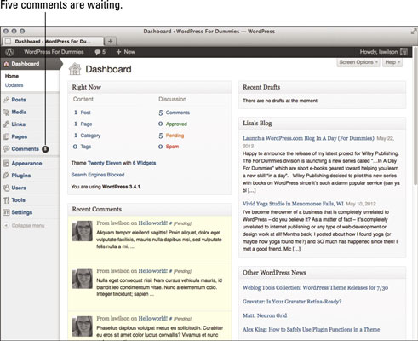The width and height of the screenshot is (418, 341).
Task: Open the Pages menu
Action: pos(20,136)
